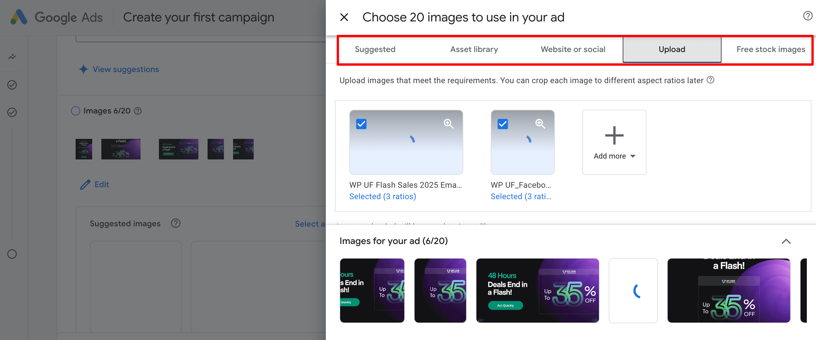Open the Free stock images tab
This screenshot has height=340, width=816.
coord(771,49)
